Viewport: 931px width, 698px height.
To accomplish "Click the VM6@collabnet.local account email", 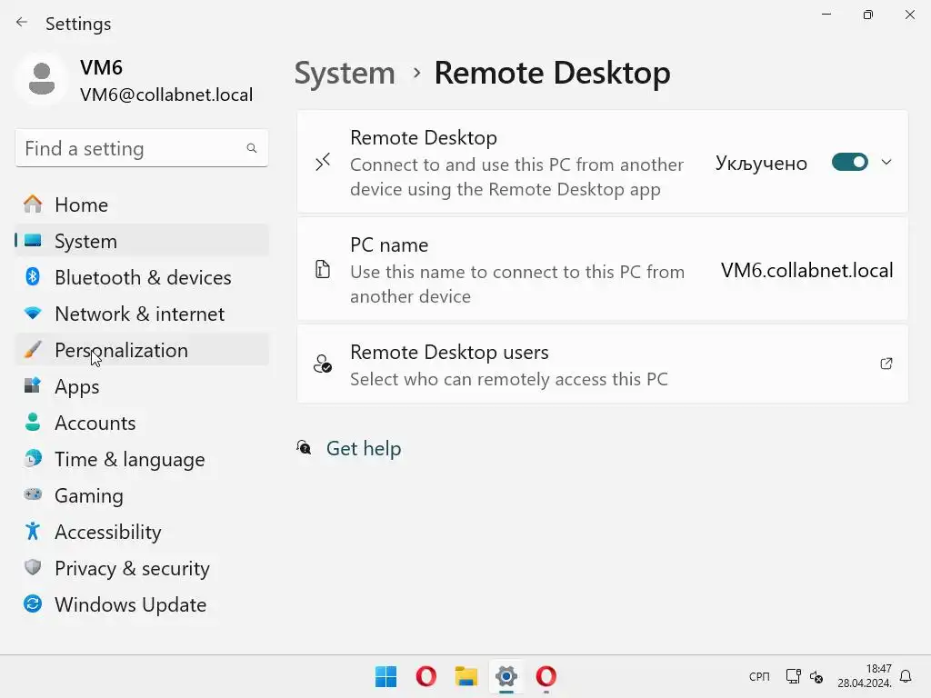I will pyautogui.click(x=166, y=95).
